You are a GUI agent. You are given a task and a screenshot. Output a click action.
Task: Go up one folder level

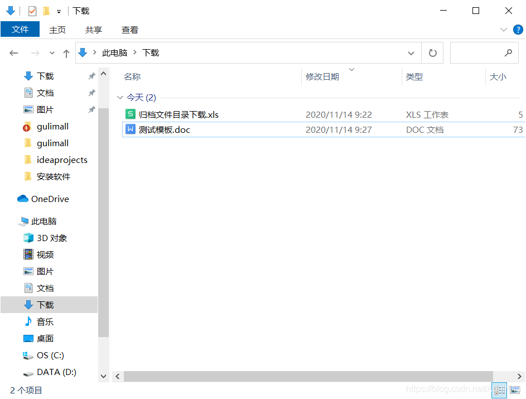point(66,53)
